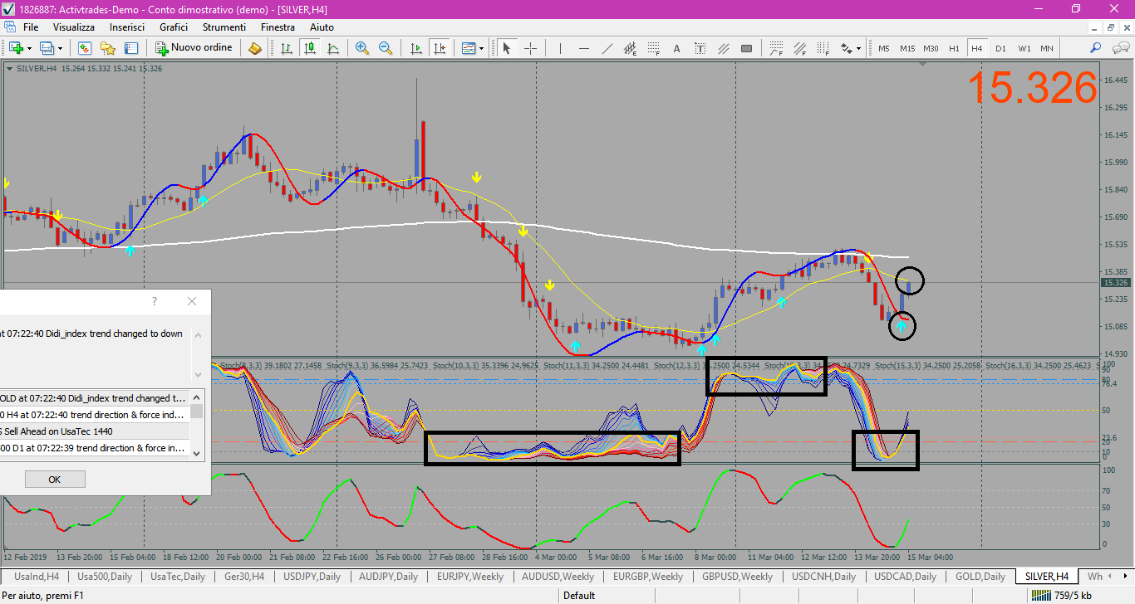The image size is (1135, 604).
Task: Open the Grafici menu
Action: click(x=174, y=27)
